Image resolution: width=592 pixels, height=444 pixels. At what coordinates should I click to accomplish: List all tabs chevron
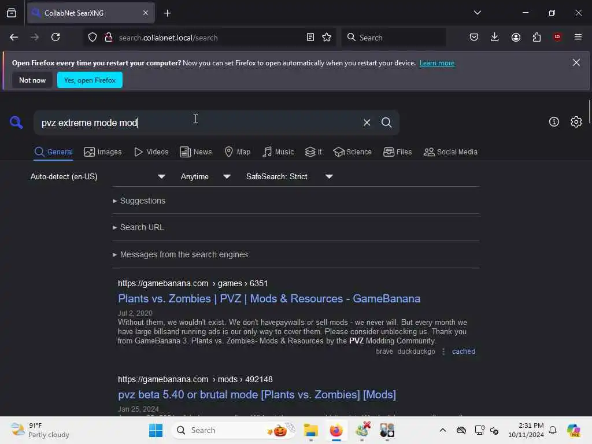pyautogui.click(x=477, y=13)
